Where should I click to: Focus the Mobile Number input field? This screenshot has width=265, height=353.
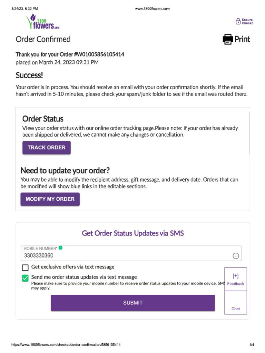point(124,256)
